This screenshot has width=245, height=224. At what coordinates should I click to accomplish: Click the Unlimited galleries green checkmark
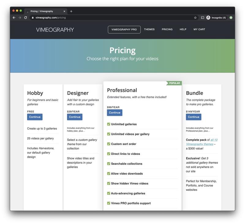click(109, 124)
